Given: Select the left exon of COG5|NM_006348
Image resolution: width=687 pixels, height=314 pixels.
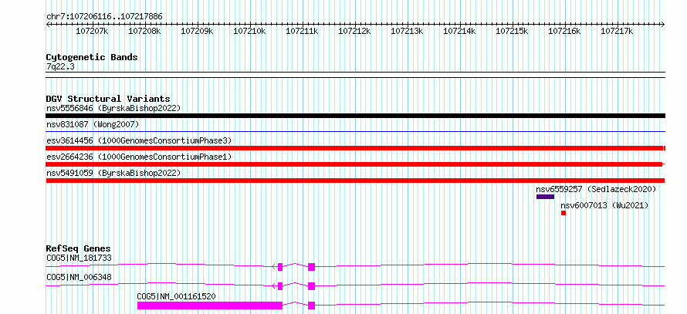Looking at the screenshot, I should [x=280, y=286].
